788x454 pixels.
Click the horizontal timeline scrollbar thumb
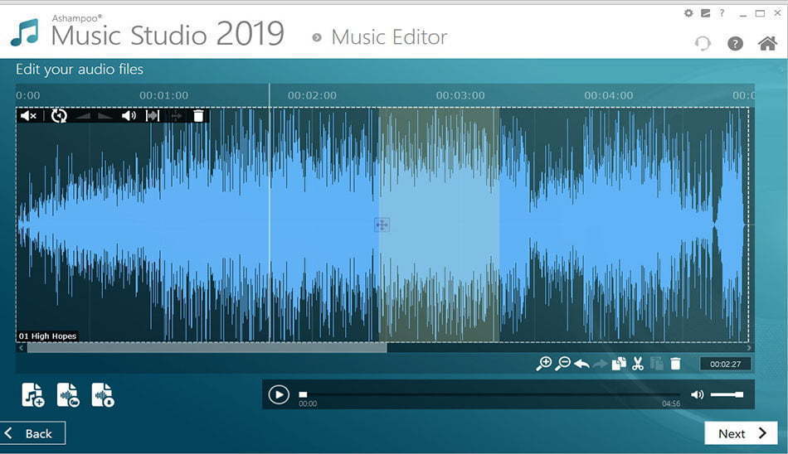[x=207, y=347]
